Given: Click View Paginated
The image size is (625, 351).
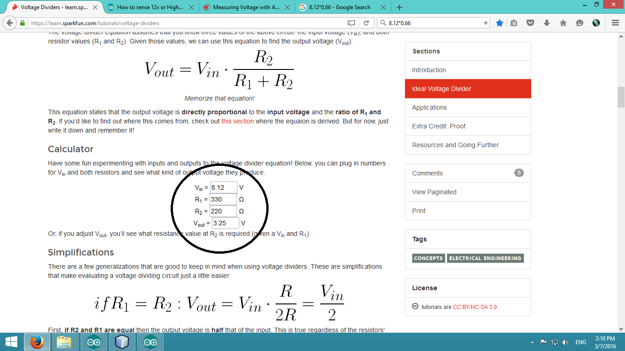Looking at the screenshot, I should point(468,192).
